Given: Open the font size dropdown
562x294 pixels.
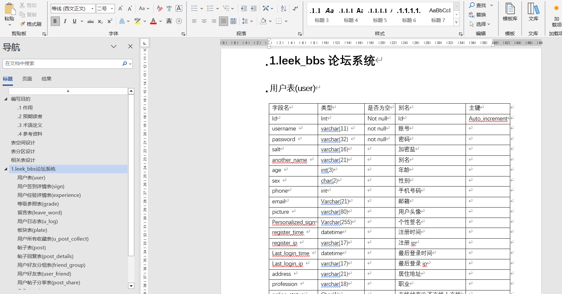Looking at the screenshot, I should [x=112, y=9].
